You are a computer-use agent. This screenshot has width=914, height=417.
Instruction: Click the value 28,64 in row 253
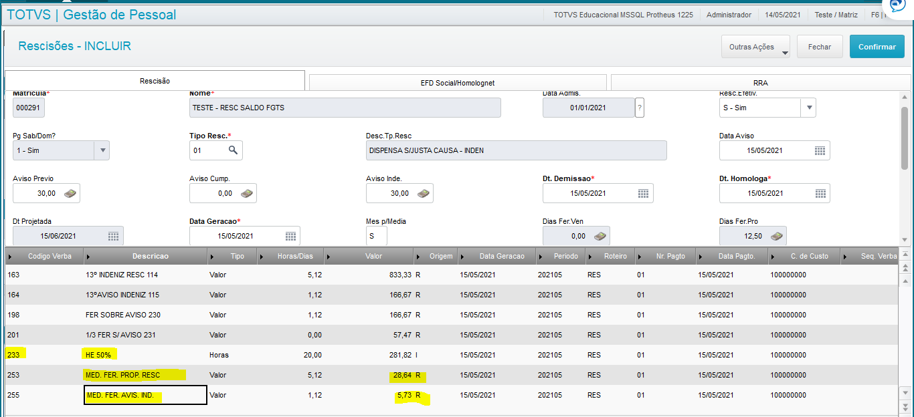402,375
